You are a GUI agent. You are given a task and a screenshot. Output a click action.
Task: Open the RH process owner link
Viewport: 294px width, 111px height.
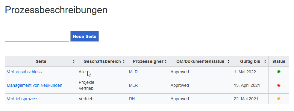coord(132,99)
